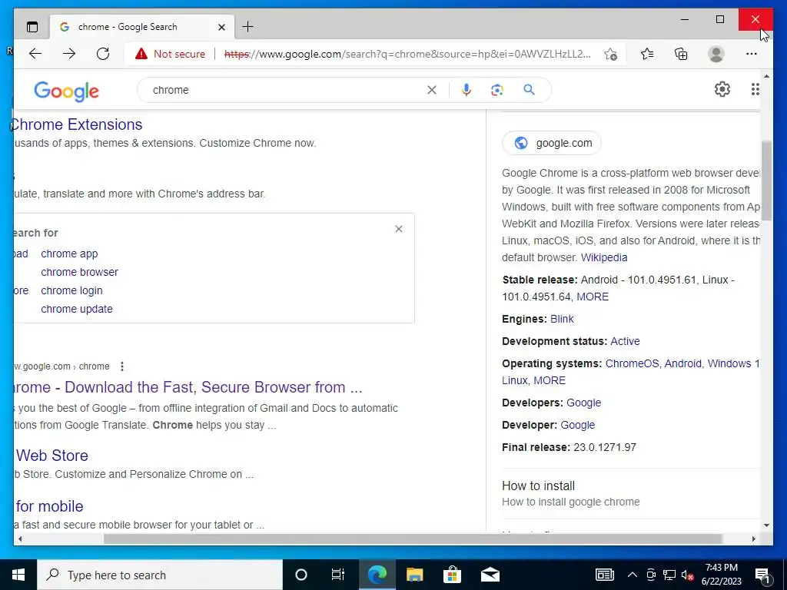Show hidden system tray icons
Viewport: 787px width, 590px height.
[x=633, y=575]
